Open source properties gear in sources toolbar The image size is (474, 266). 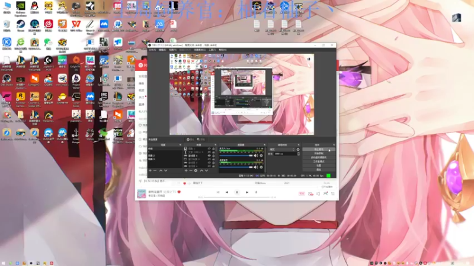click(x=196, y=170)
